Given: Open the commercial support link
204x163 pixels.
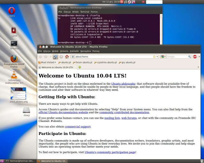Looking at the screenshot, I should pyautogui.click(x=77, y=127).
